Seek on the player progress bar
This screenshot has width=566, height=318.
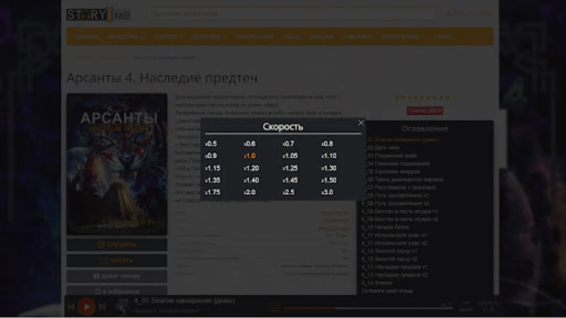point(368,308)
